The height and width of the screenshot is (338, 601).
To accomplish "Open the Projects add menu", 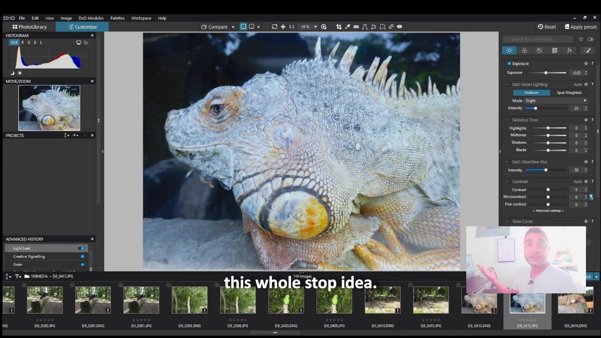I will tap(76, 135).
